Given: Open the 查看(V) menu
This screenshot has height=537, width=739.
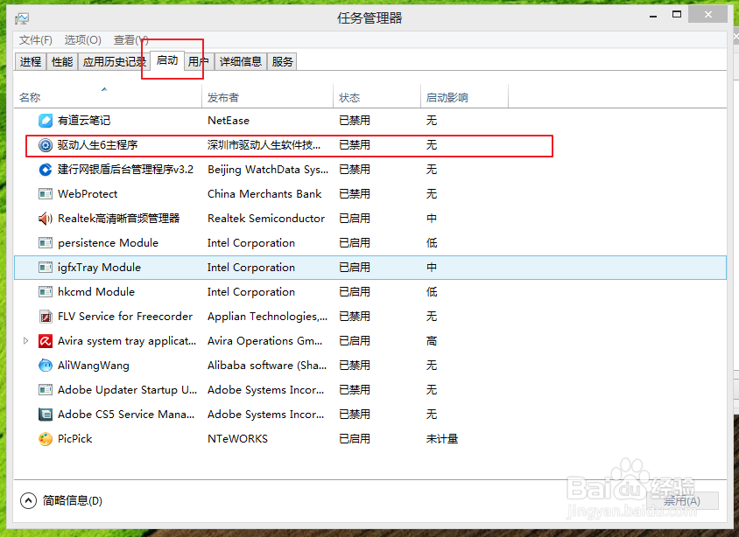Looking at the screenshot, I should coord(131,40).
